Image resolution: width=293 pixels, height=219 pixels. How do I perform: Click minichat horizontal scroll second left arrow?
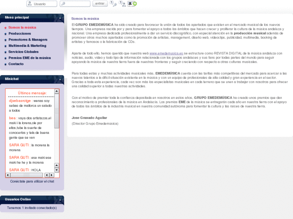[x=47, y=175]
